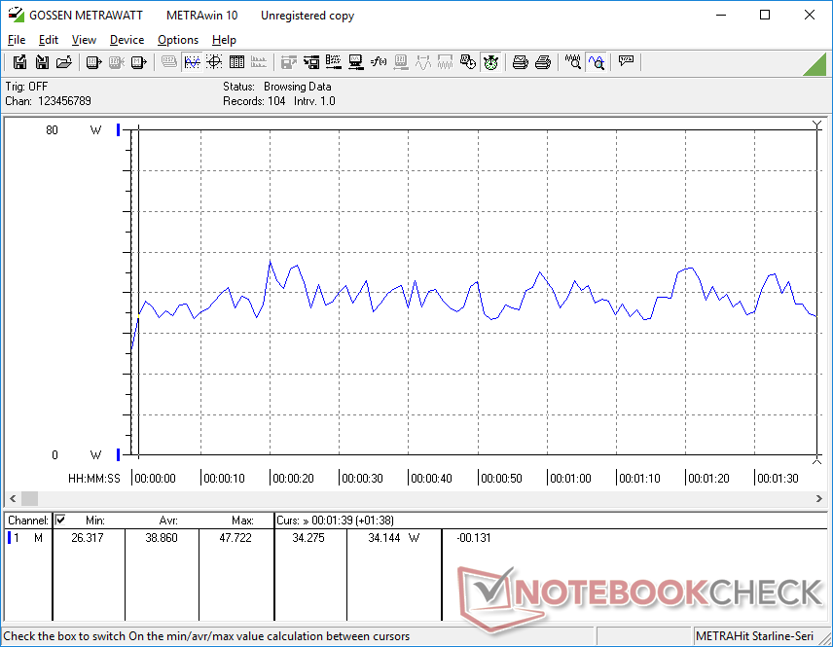Click the save-file floppy icon with outgoing arrow
Screen dimensions: 833x647
[x=19, y=62]
